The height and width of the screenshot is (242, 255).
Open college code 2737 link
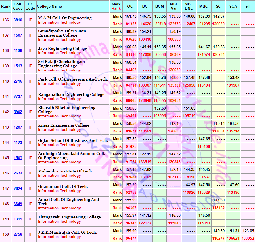point(18,96)
